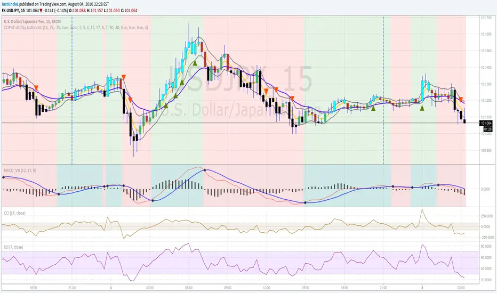Screen dimensions: 497x293
Task: Click the 101.600 price scale label
Action: [486, 34]
